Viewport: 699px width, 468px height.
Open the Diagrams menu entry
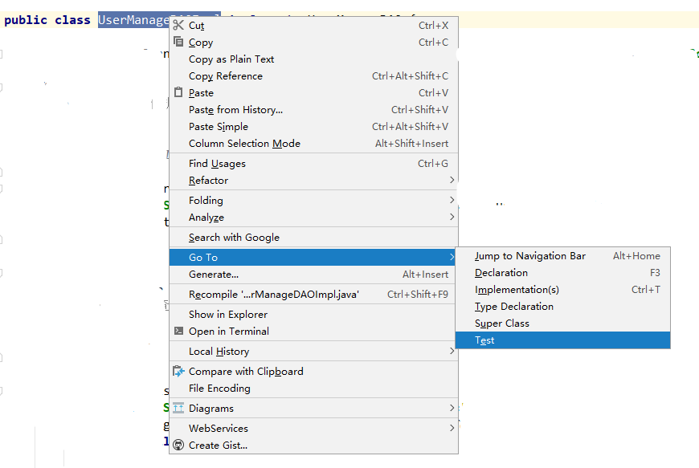(x=313, y=409)
